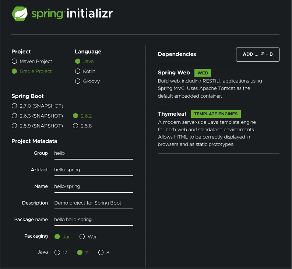Click the Thymeleaf description paragraph
The image size is (292, 269).
(207, 133)
